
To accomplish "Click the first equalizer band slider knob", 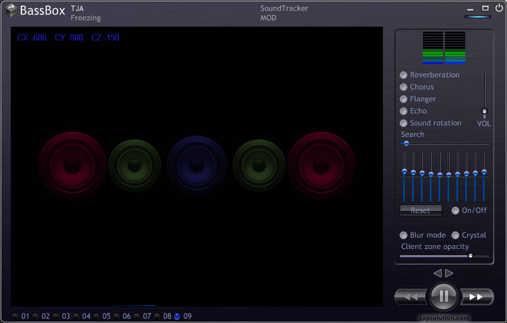I will pyautogui.click(x=404, y=171).
